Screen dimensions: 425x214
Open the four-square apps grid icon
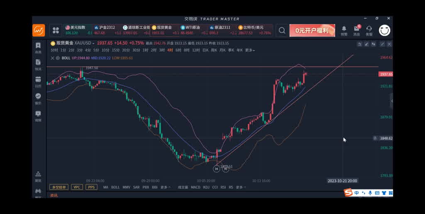[56, 30]
